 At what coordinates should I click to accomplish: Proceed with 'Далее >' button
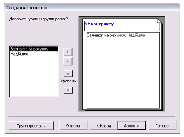pos(132,126)
